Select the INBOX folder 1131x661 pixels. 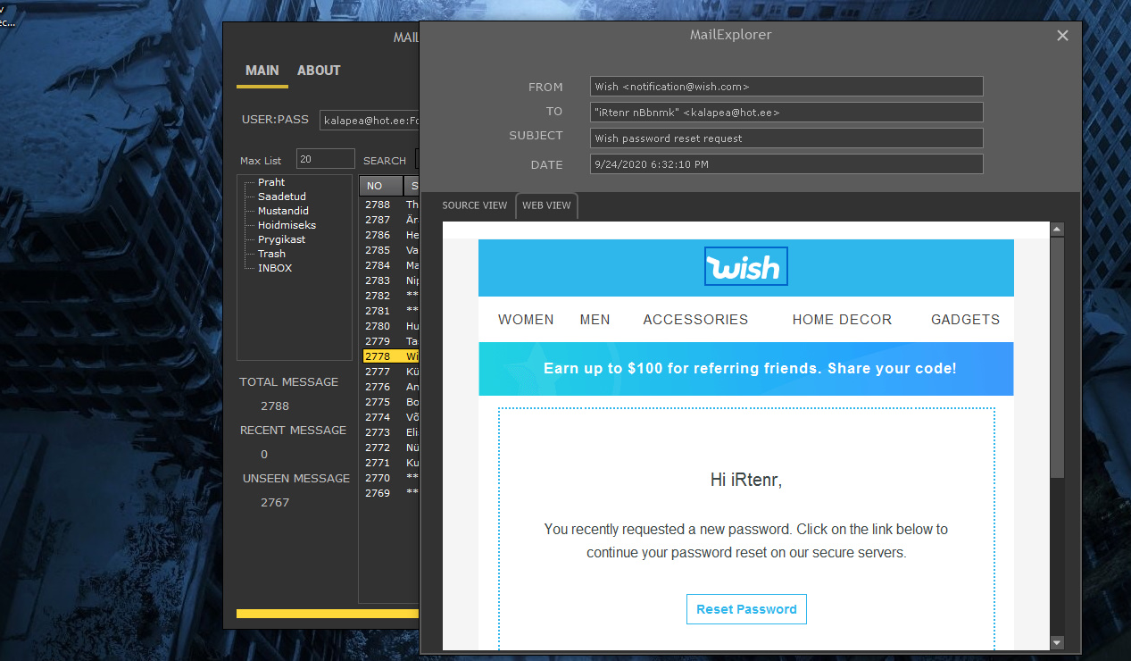[275, 268]
